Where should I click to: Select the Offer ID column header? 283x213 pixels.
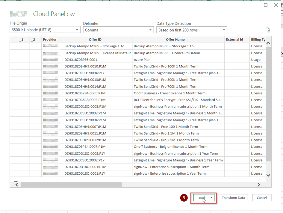coord(97,39)
